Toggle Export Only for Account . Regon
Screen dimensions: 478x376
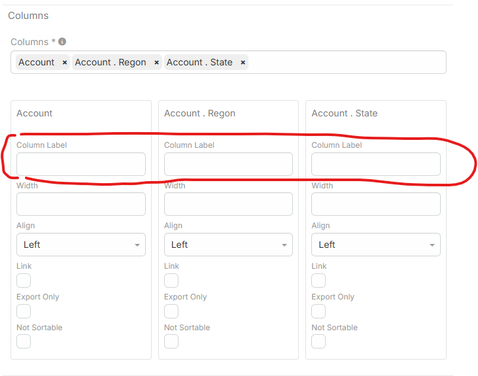[x=171, y=311]
